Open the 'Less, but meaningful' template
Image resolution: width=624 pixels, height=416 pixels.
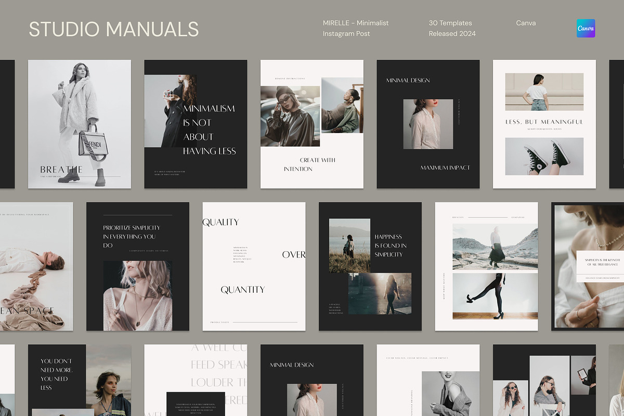point(544,124)
